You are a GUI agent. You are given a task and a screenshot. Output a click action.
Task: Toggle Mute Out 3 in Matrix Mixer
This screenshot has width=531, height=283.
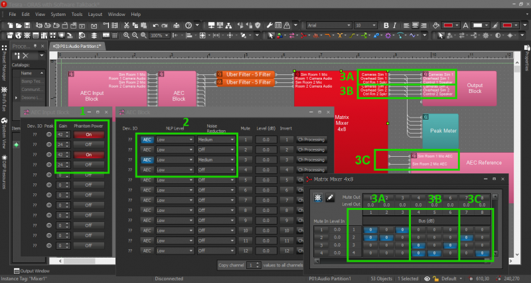402,197
